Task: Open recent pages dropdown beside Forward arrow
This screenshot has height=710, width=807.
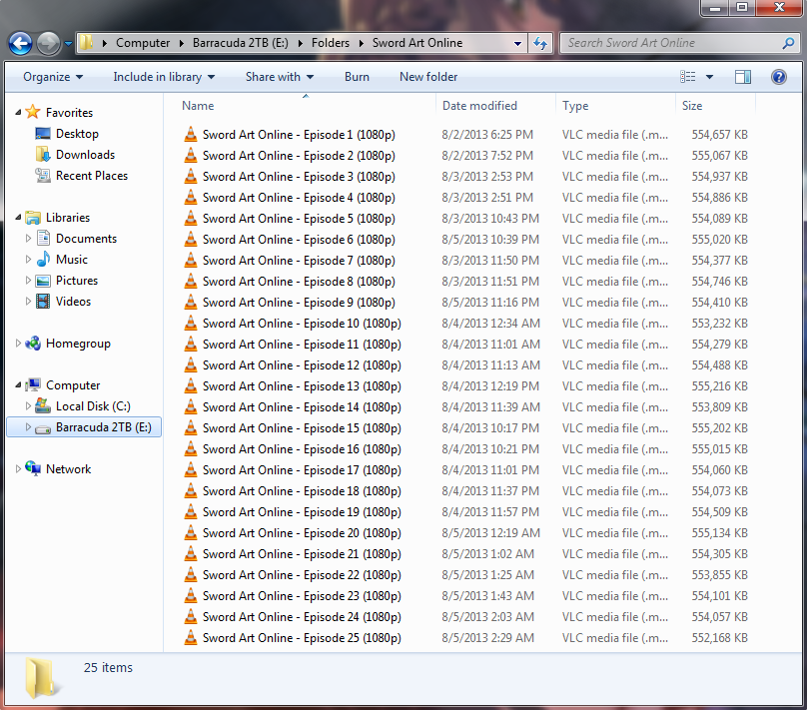Action: coord(68,44)
